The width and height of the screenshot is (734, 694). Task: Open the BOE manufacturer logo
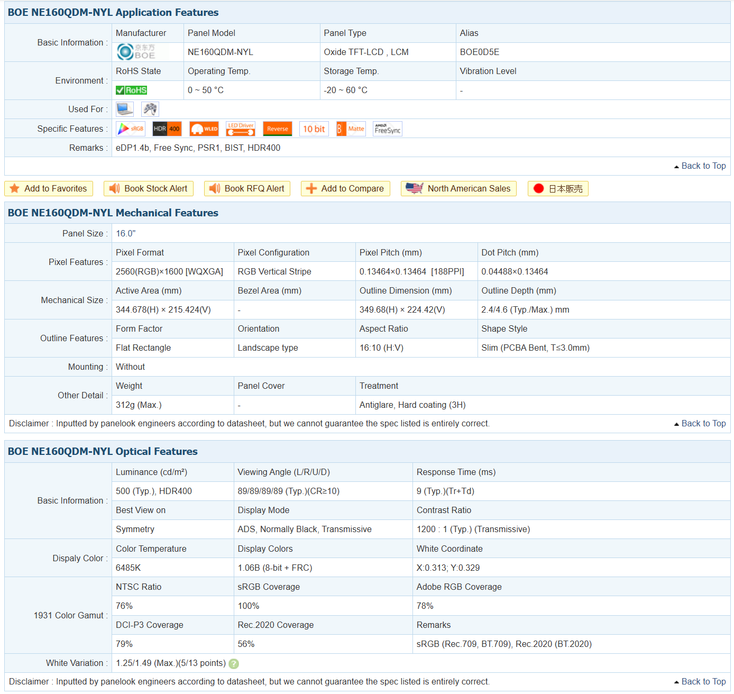136,52
